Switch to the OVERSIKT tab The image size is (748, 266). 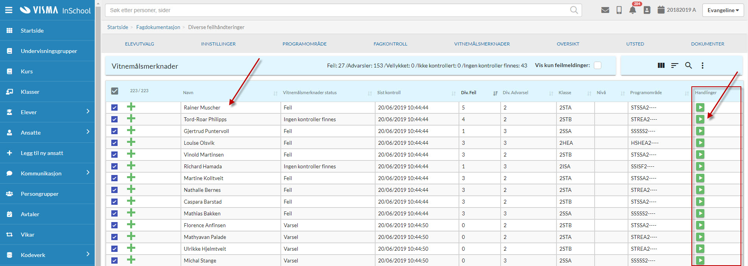pyautogui.click(x=568, y=44)
